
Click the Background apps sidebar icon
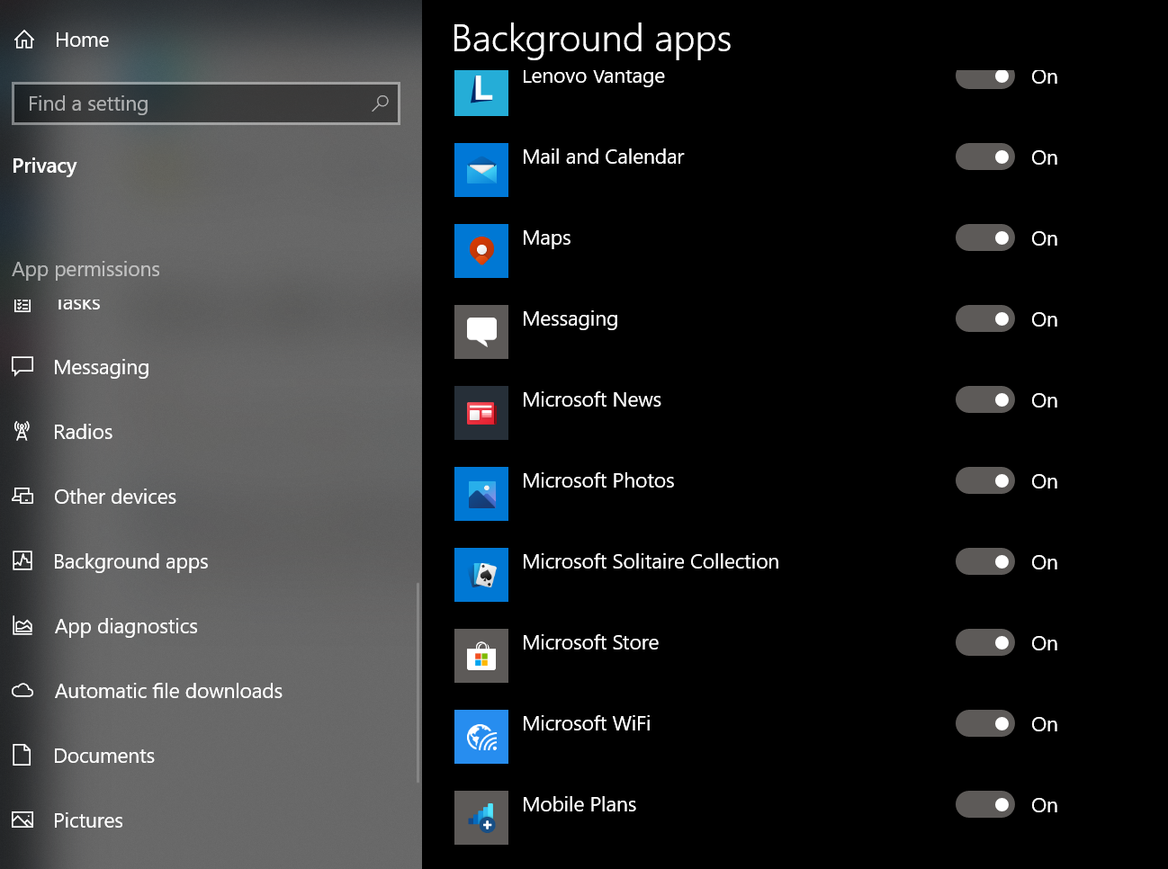(x=22, y=560)
